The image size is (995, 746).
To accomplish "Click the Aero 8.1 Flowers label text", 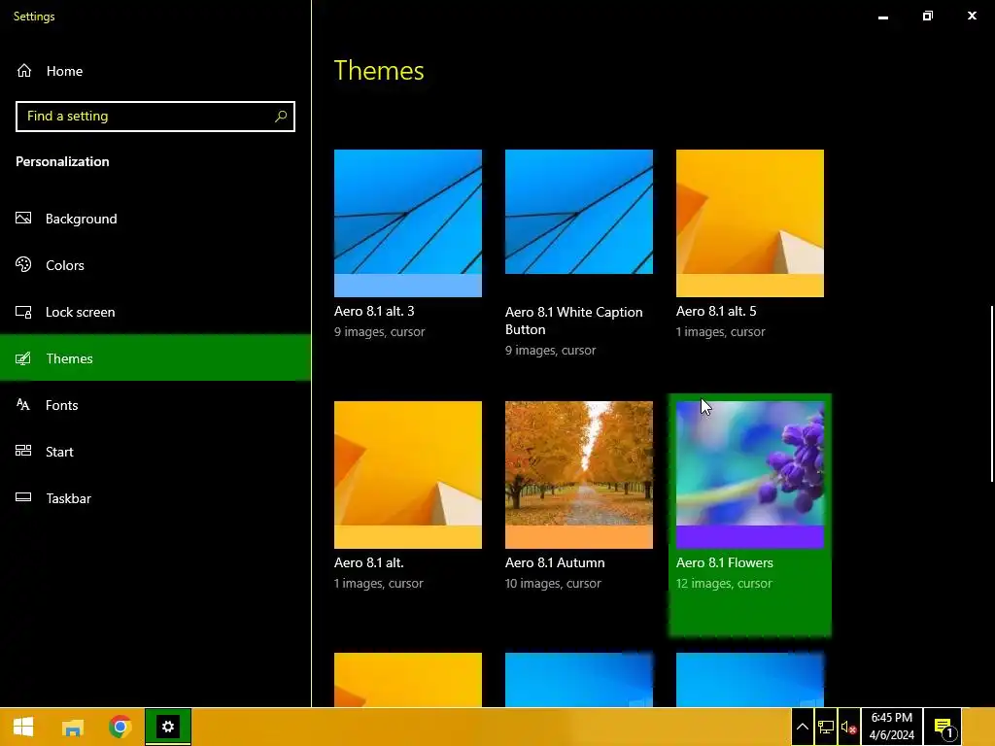I will coord(725,562).
